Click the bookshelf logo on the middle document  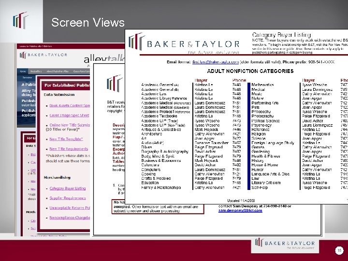pos(114,83)
